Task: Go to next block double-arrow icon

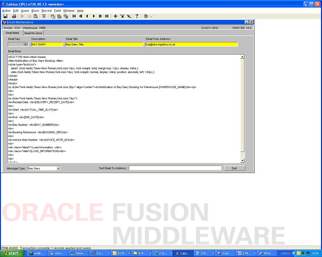Action: tap(100, 16)
